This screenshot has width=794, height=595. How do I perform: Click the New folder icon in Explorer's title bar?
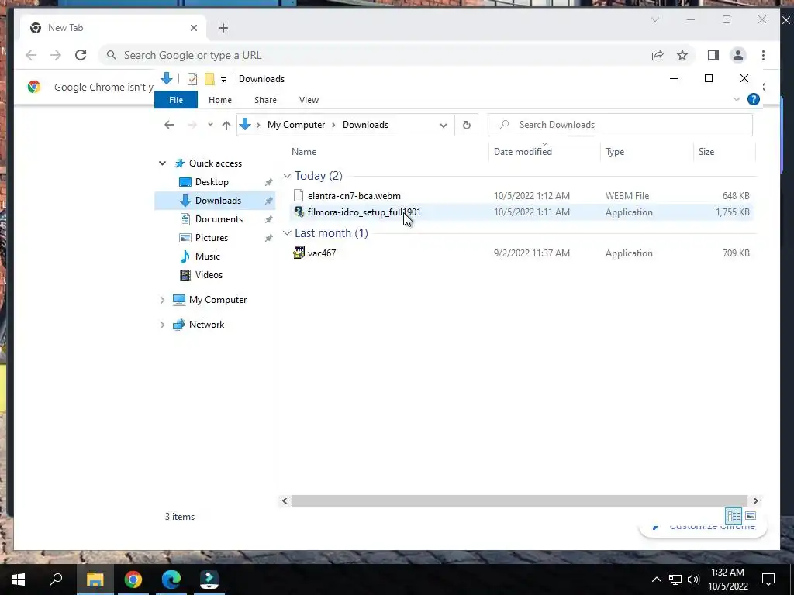[x=209, y=79]
